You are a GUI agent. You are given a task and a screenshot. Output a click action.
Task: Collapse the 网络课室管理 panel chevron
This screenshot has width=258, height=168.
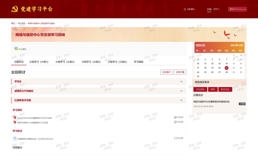[242, 82]
